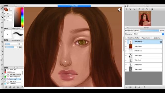
Task: Open brush folder icon in brush panel
Action: 18,87
